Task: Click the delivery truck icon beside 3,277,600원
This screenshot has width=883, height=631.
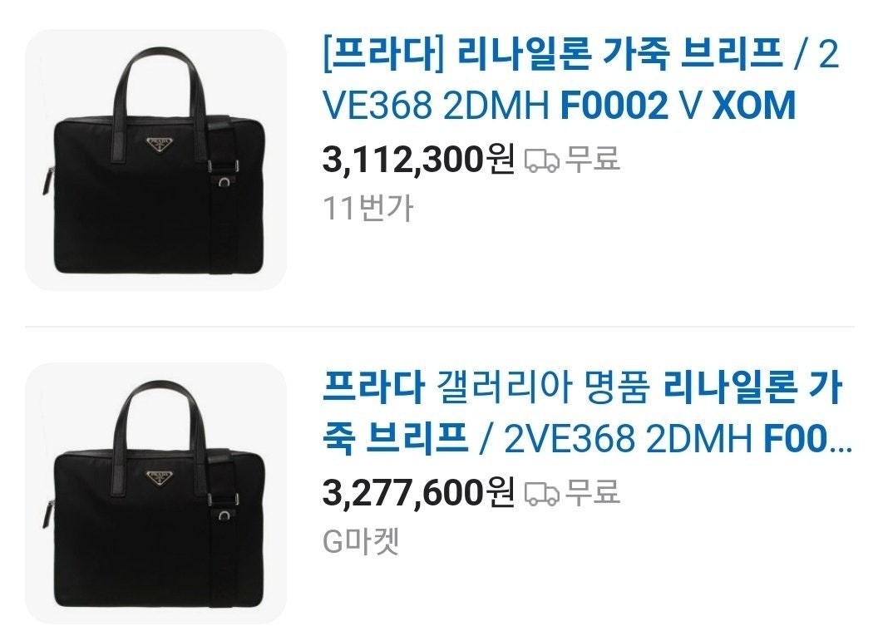Action: click(x=542, y=494)
